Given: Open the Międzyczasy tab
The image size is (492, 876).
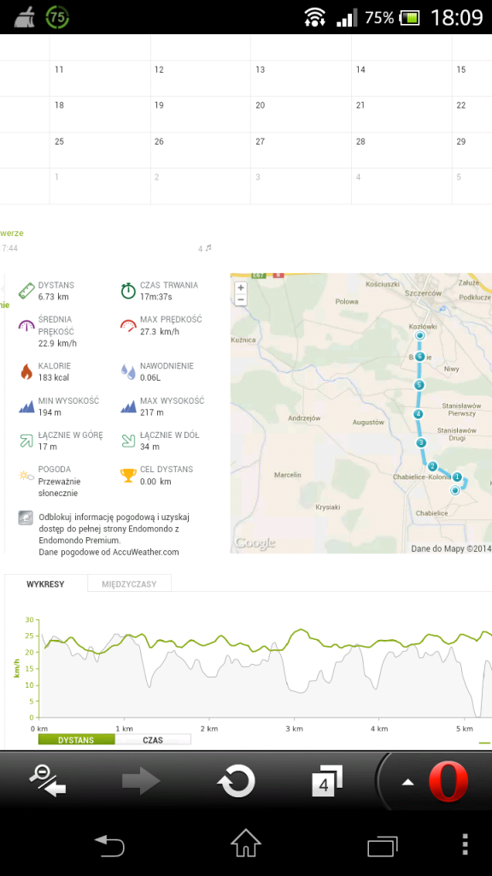Looking at the screenshot, I should click(130, 583).
